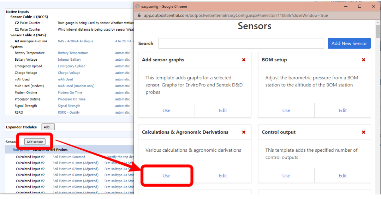Image resolution: width=381 pixels, height=199 pixels.
Task: Click the Add sensor button
Action: click(x=35, y=142)
